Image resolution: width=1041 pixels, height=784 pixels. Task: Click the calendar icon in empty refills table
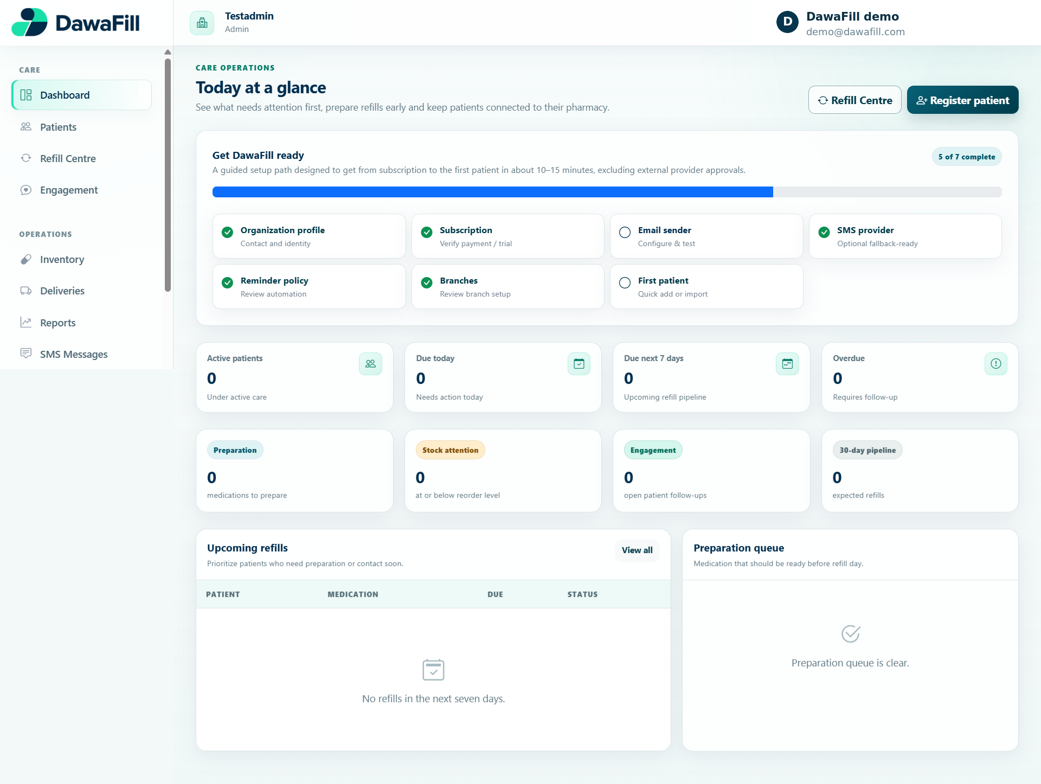pyautogui.click(x=433, y=670)
